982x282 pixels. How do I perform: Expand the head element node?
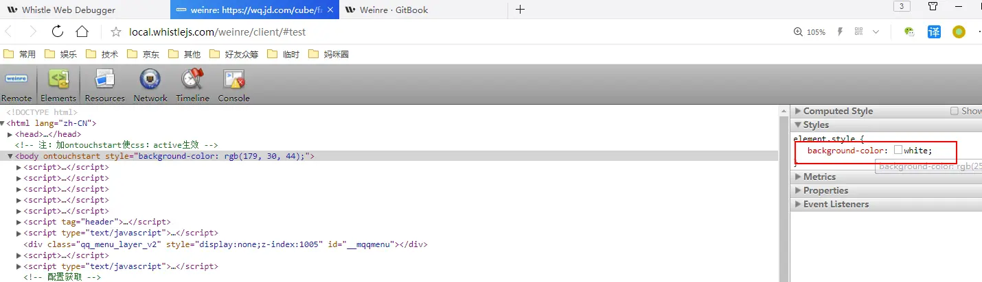pos(10,134)
